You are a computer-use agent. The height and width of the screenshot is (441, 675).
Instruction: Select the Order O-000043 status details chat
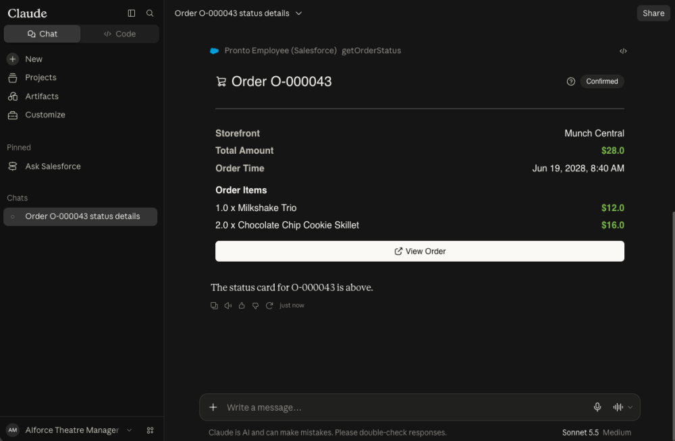coord(80,216)
